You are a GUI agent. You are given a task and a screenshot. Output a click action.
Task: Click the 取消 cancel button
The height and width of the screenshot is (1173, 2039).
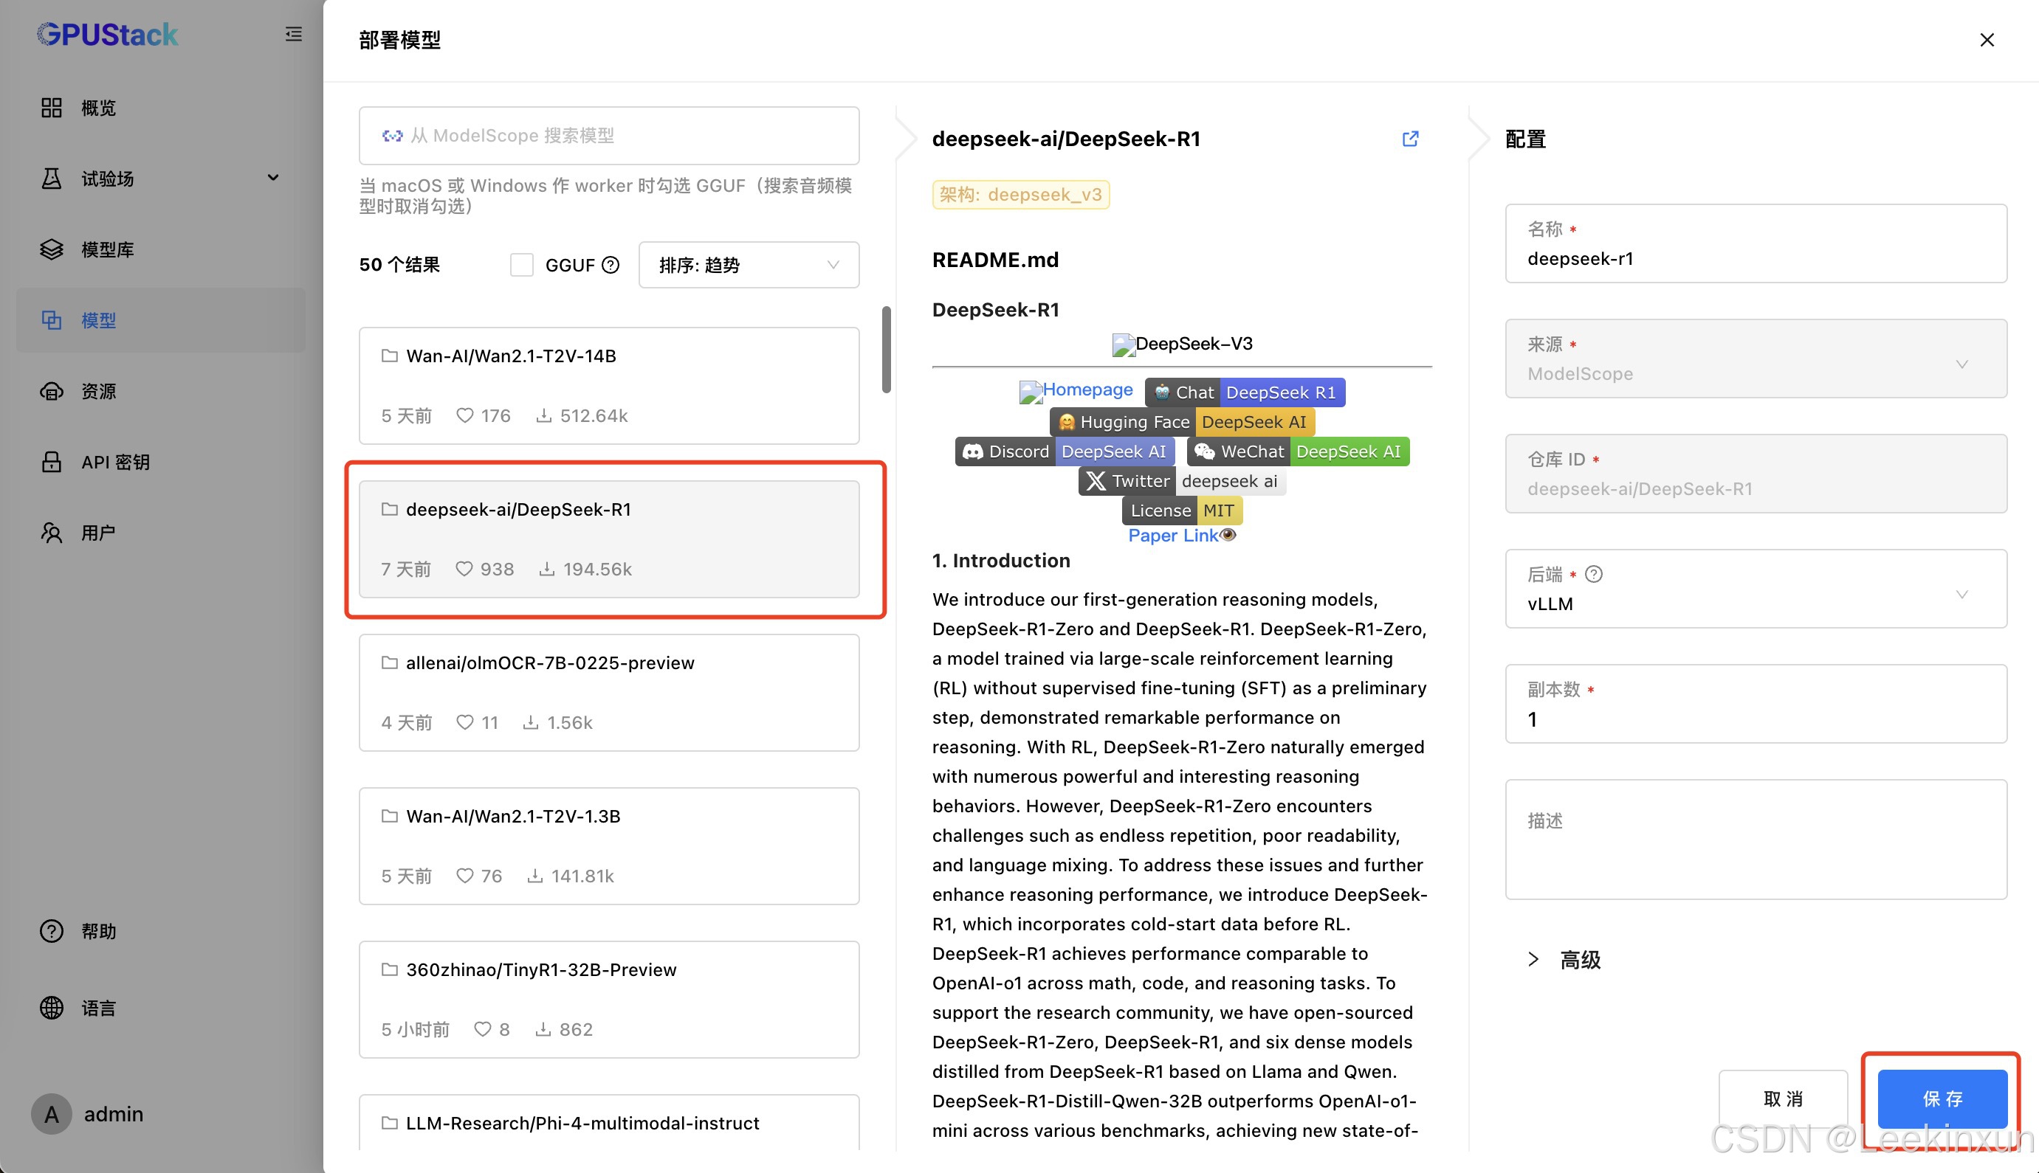pyautogui.click(x=1783, y=1099)
